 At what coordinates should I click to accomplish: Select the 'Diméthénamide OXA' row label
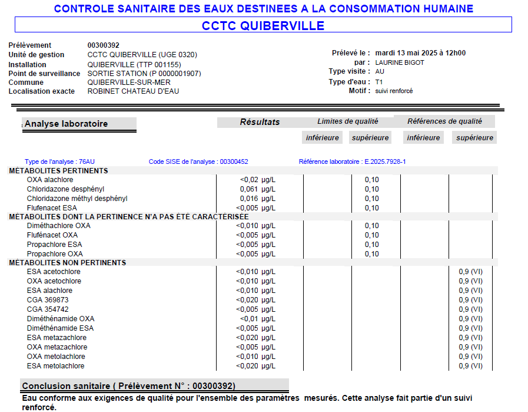click(x=61, y=319)
